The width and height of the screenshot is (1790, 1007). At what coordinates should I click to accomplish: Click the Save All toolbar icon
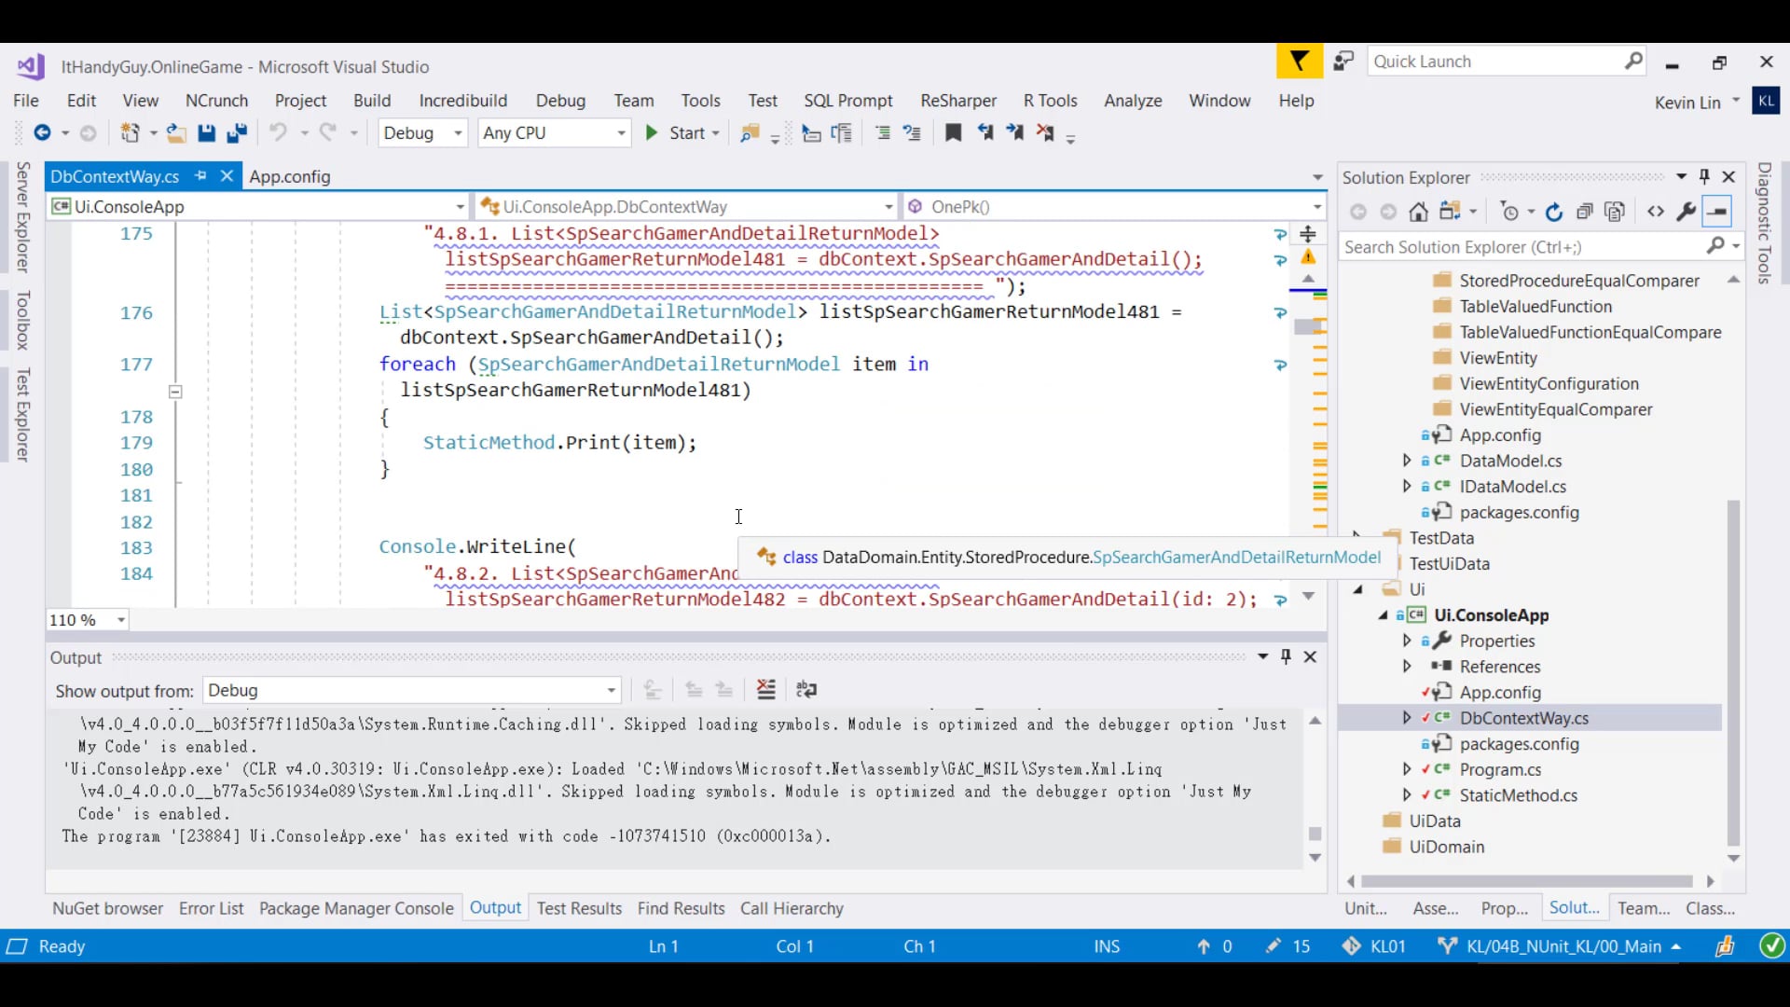point(237,133)
